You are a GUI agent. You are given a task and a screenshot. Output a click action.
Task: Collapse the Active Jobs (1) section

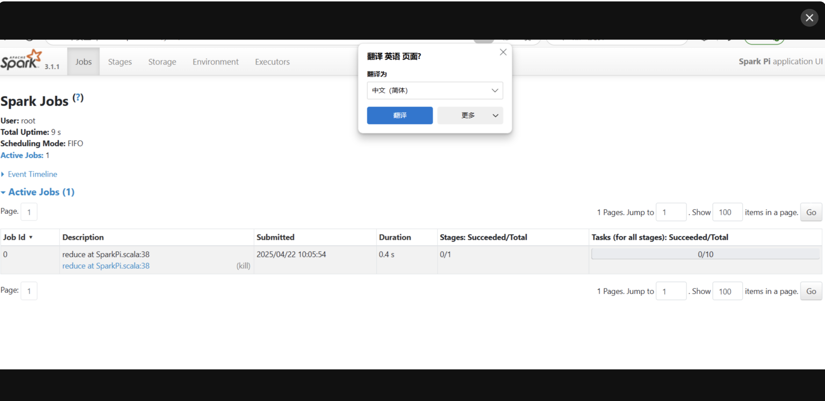[x=41, y=192]
